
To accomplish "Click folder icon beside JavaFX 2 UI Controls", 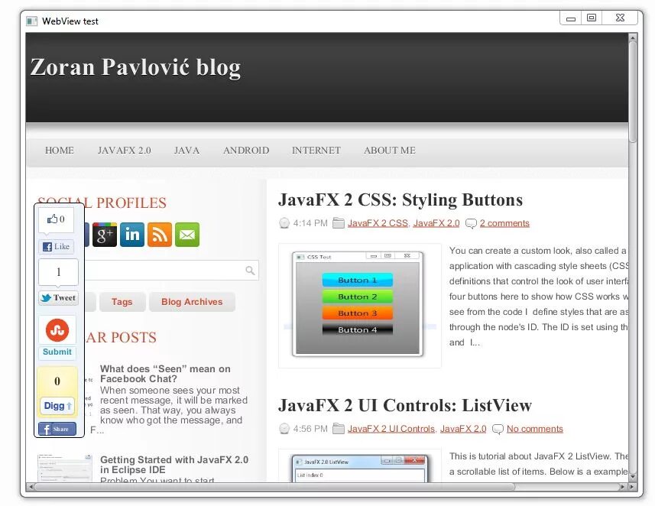I will (339, 429).
